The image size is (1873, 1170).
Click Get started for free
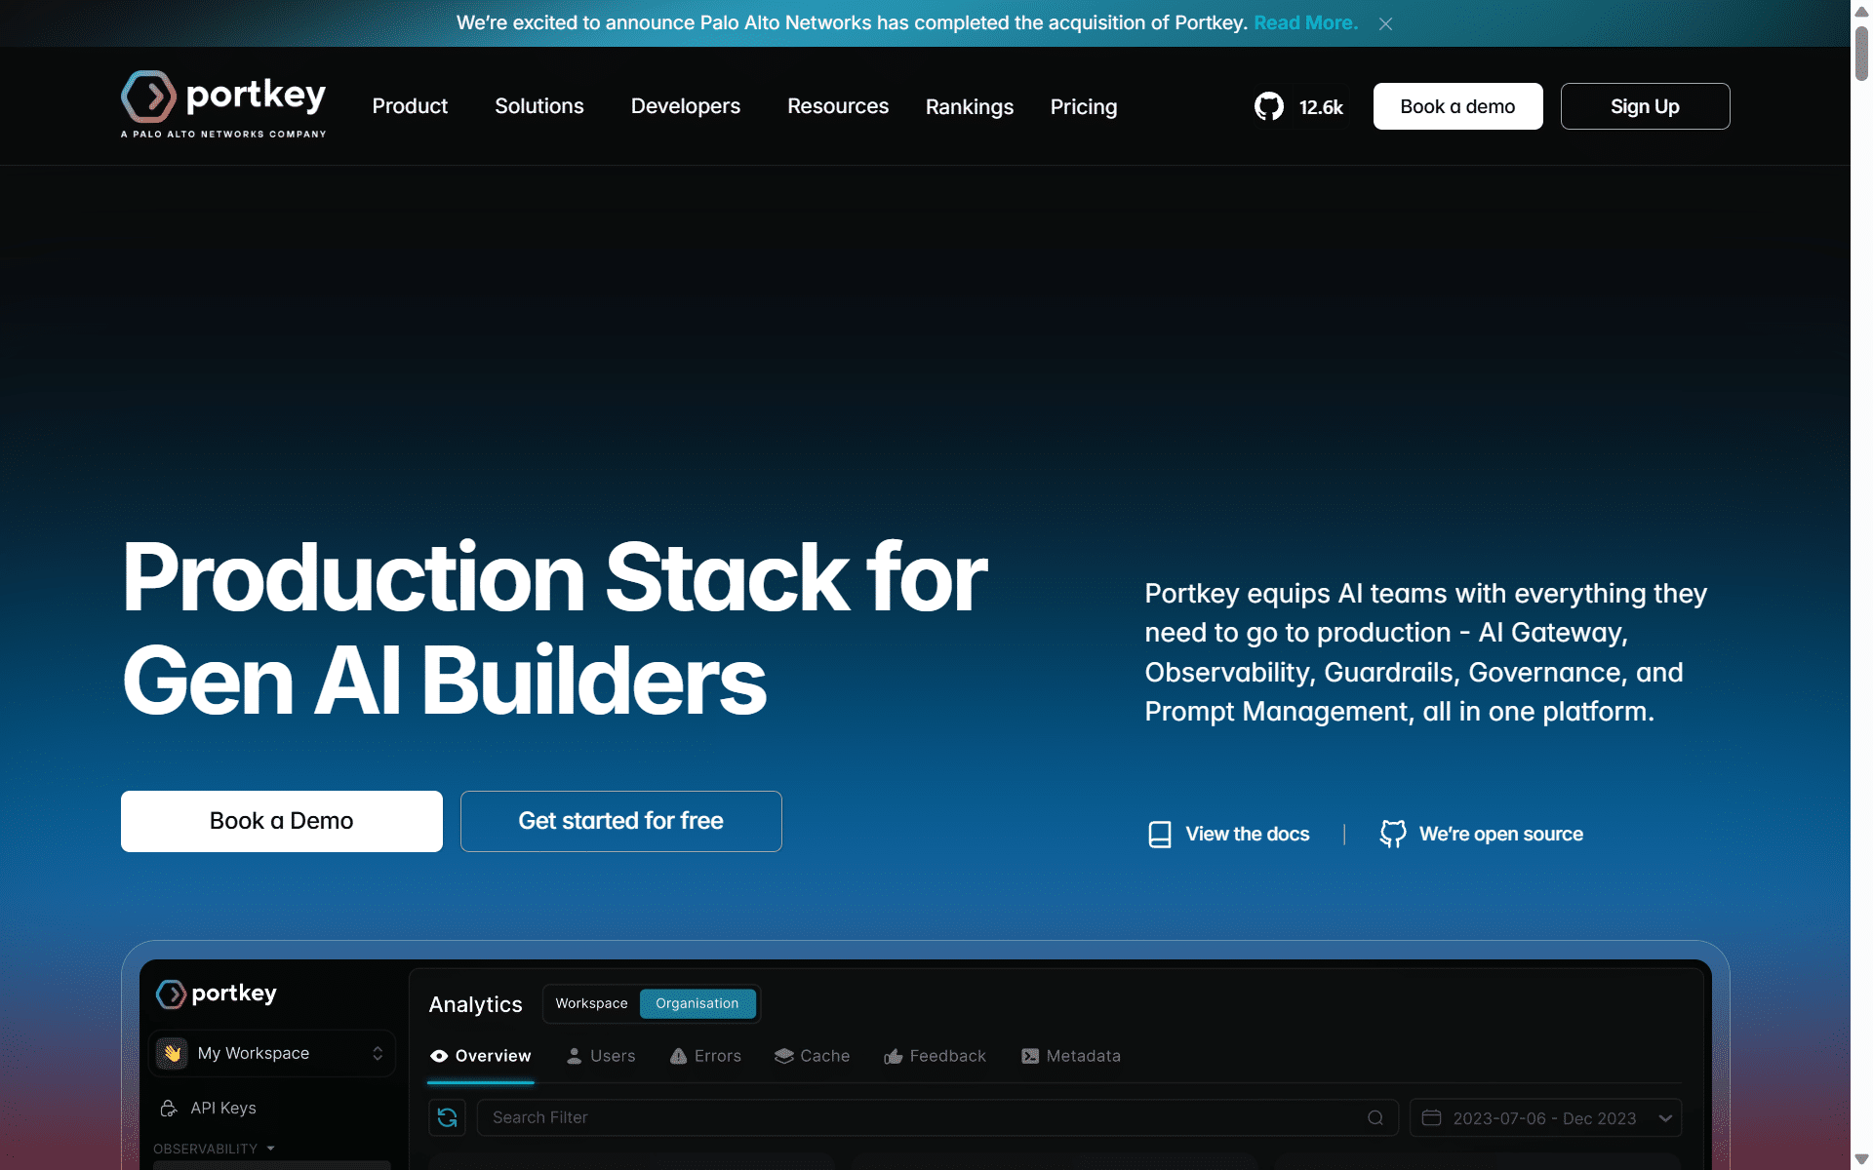click(621, 821)
